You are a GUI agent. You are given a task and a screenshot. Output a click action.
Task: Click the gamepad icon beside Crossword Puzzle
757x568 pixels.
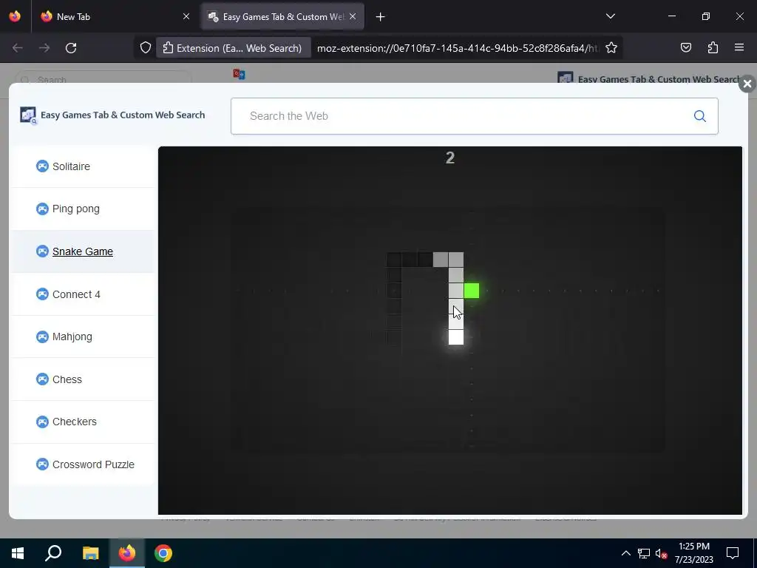click(42, 464)
